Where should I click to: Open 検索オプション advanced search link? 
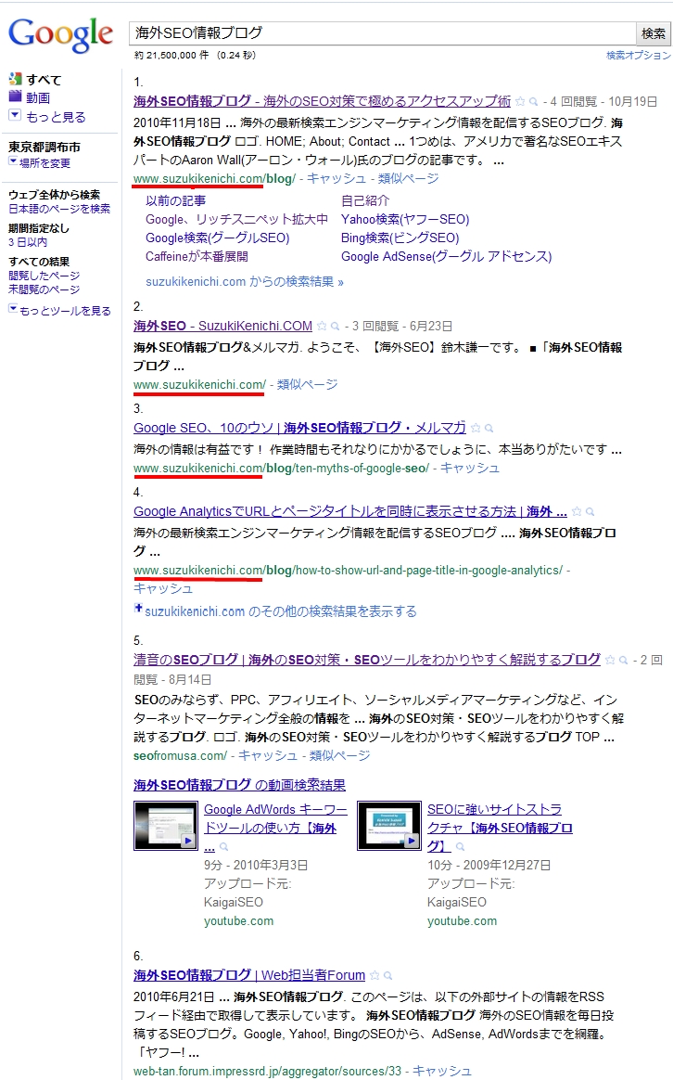click(x=638, y=55)
